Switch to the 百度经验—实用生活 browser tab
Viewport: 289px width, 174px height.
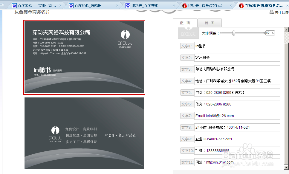36,6
